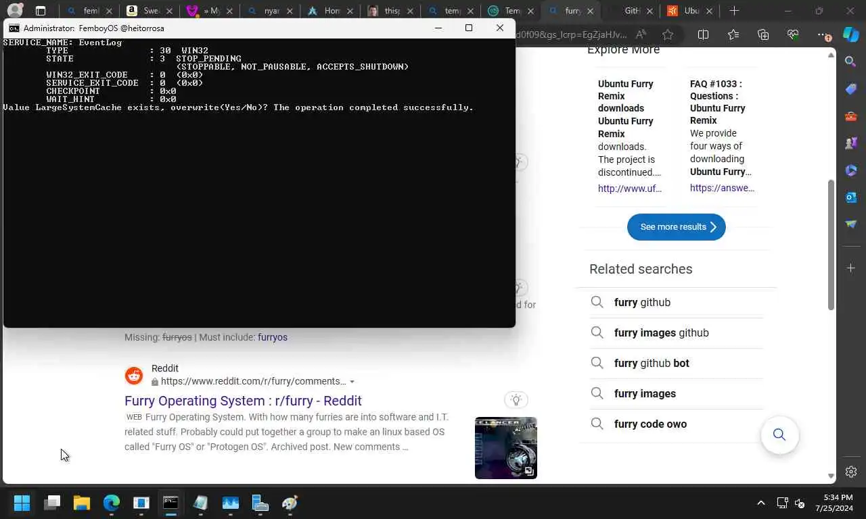Open https://answe... FAQ #1033 link
The height and width of the screenshot is (519, 866).
pyautogui.click(x=722, y=188)
